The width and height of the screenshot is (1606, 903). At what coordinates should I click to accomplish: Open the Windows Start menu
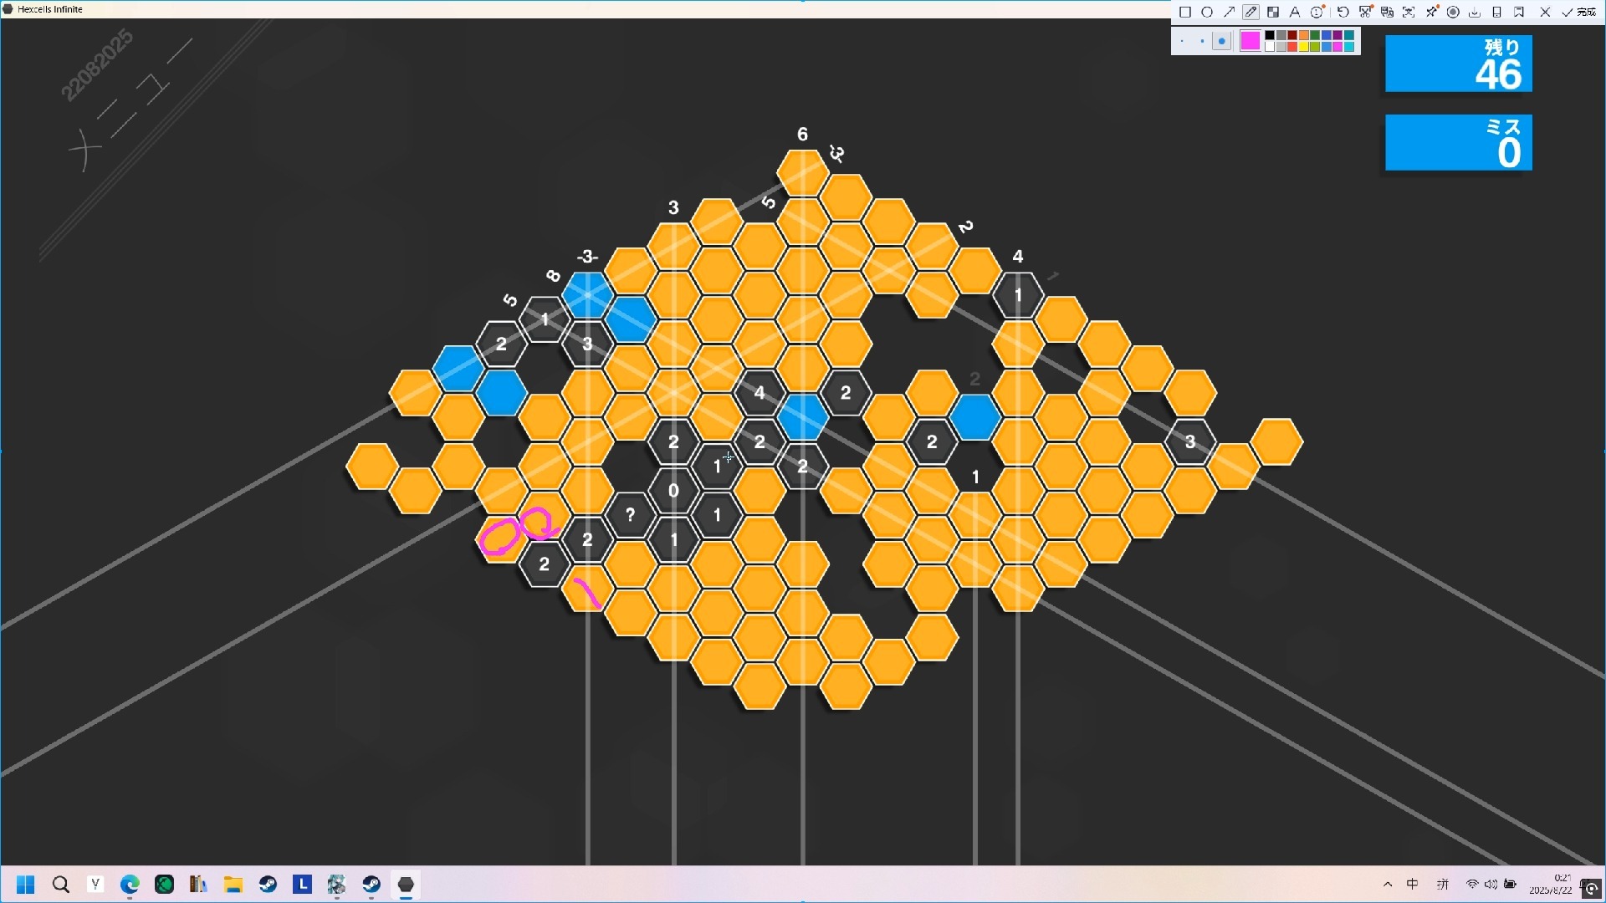coord(26,885)
